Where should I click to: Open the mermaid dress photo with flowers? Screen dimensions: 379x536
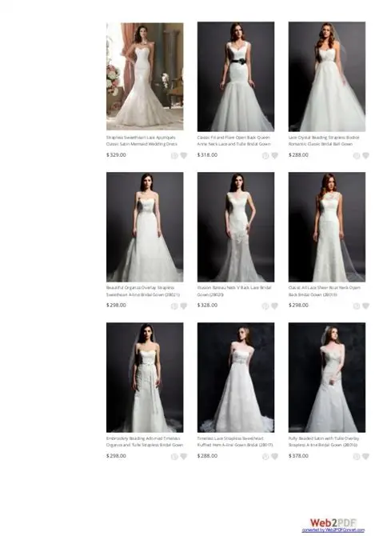tap(145, 76)
